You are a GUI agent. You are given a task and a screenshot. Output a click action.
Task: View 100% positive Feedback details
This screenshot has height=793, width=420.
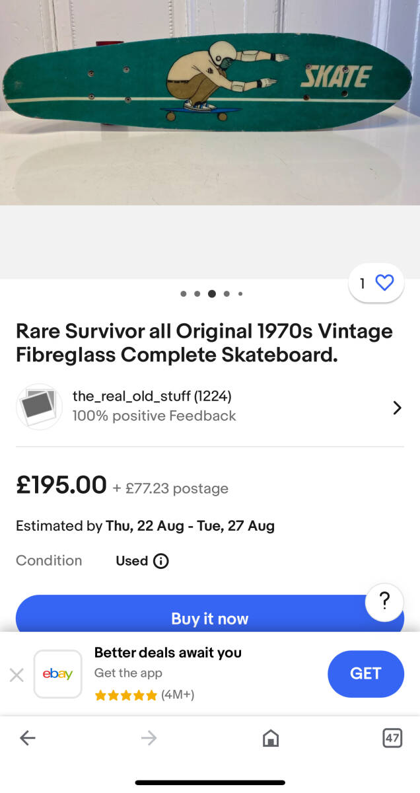pos(154,416)
